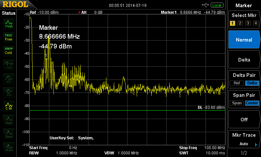261x157 pixels.
Task: Click the green display line on the graph
Action: coord(127,110)
